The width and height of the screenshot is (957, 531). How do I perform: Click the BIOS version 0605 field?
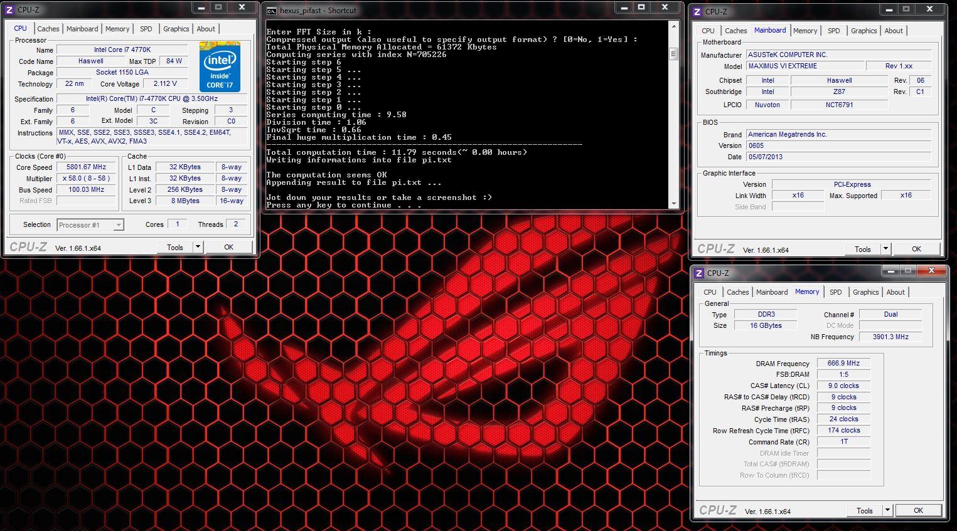click(x=839, y=146)
